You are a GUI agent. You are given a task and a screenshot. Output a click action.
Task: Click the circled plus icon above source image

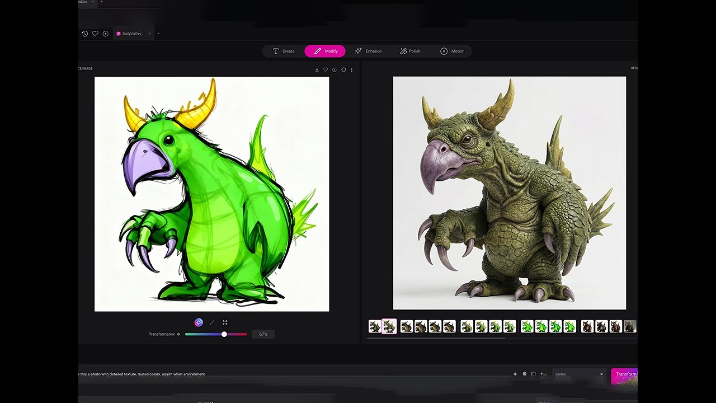click(335, 70)
